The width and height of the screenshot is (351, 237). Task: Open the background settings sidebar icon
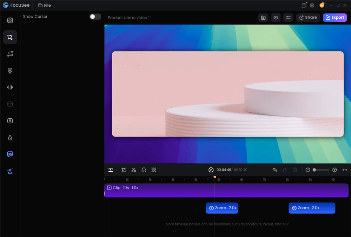pos(10,20)
